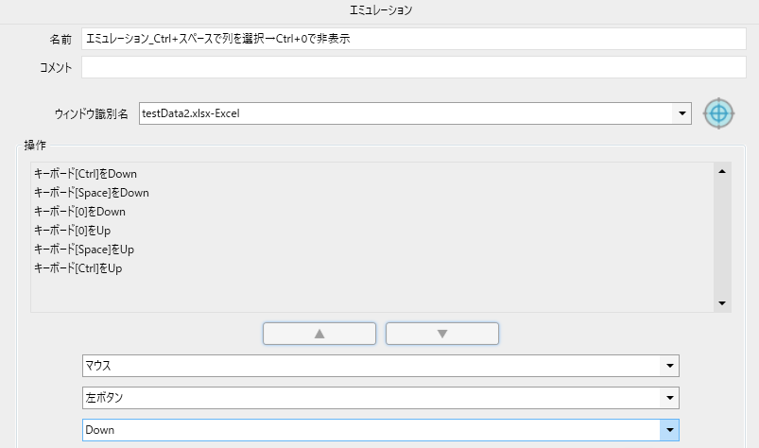Click the operations list scrollbar track
The image size is (759, 448).
click(x=722, y=236)
